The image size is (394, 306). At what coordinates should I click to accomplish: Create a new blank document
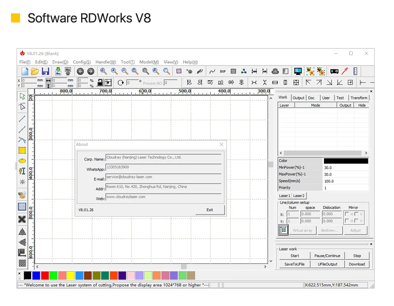[24, 71]
